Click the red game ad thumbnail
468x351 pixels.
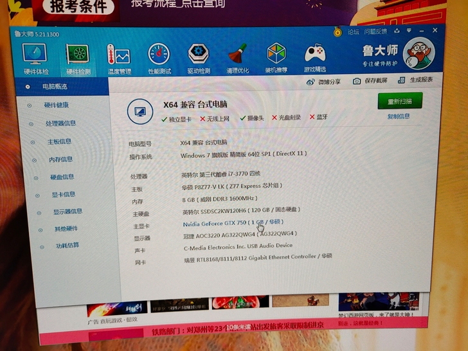pos(240,301)
